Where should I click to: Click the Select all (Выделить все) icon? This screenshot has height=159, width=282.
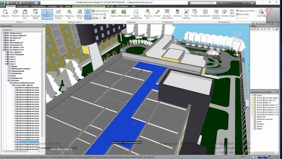coord(69,14)
